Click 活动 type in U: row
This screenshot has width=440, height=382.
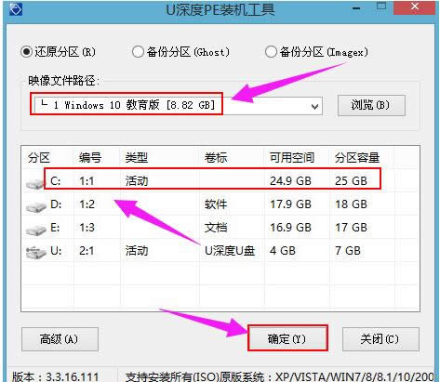pyautogui.click(x=137, y=251)
